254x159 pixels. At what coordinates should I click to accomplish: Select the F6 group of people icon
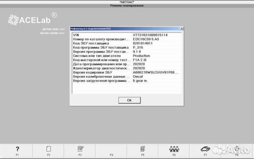174,149
